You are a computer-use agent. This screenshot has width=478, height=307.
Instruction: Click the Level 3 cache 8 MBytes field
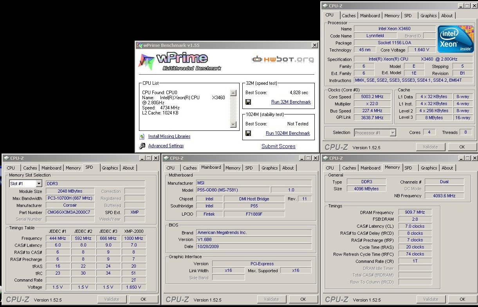coord(434,118)
